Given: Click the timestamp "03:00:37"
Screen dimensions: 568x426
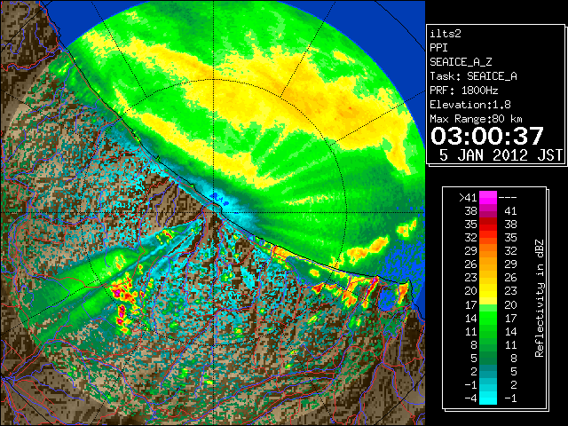Looking at the screenshot, I should pyautogui.click(x=487, y=136).
